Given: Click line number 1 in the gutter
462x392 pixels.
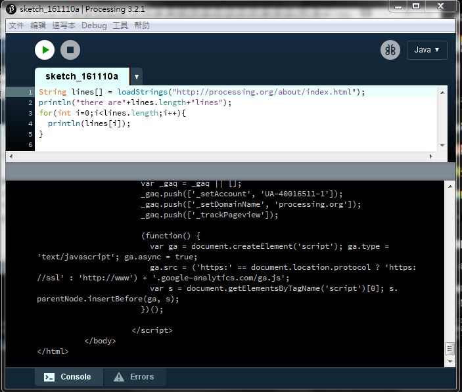Looking at the screenshot, I should click(x=30, y=92).
